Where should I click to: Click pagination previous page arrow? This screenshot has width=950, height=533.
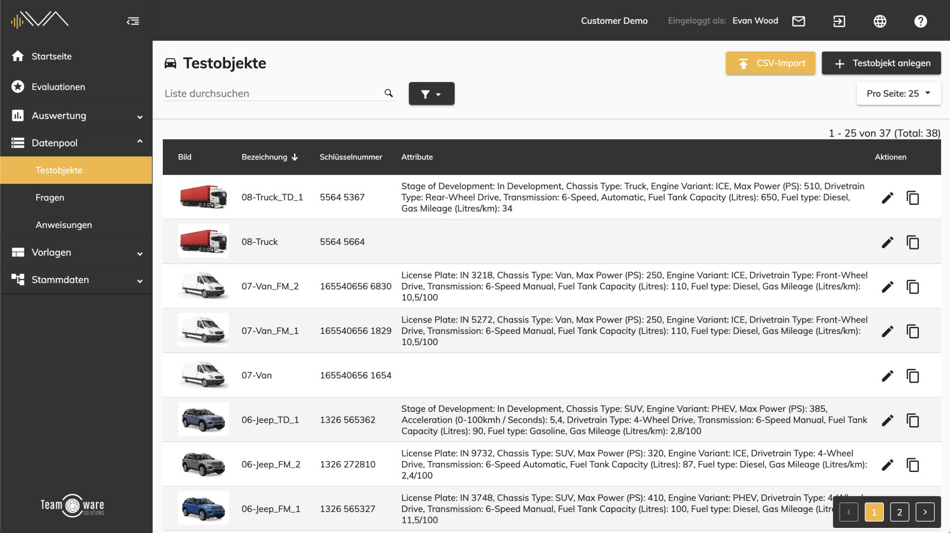coord(849,512)
